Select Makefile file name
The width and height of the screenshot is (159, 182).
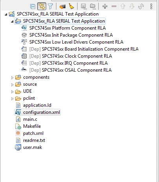click(x=32, y=126)
